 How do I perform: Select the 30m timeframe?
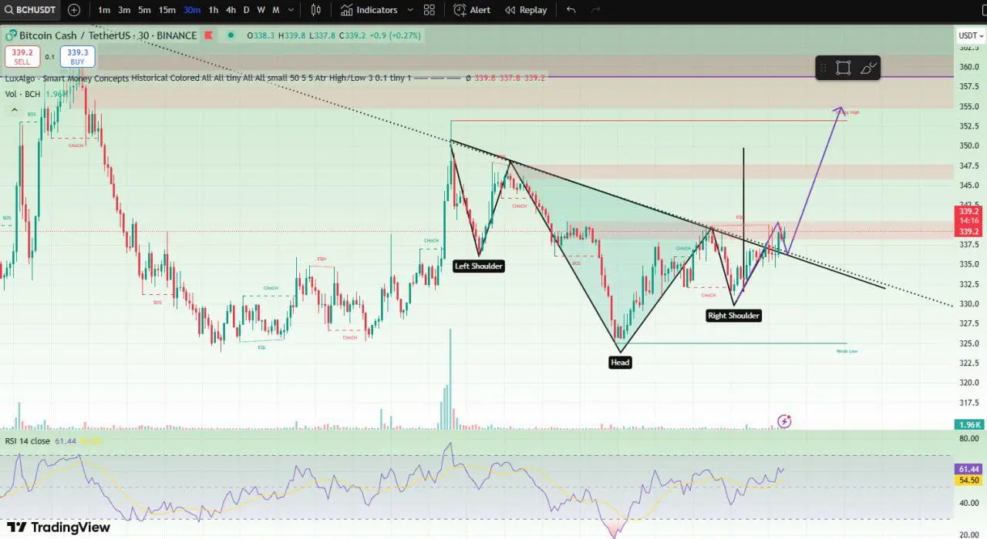click(x=192, y=10)
